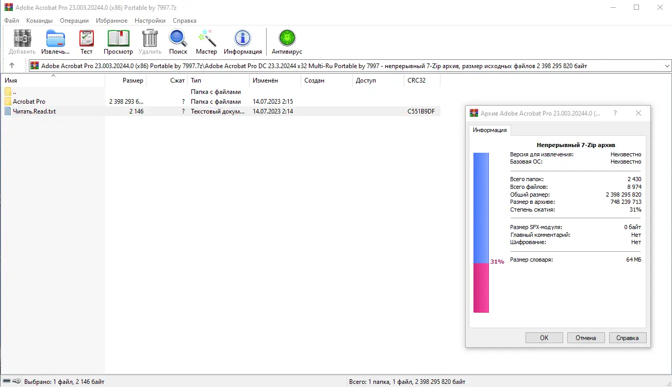Click the archive icon in the address bar

(x=35, y=66)
